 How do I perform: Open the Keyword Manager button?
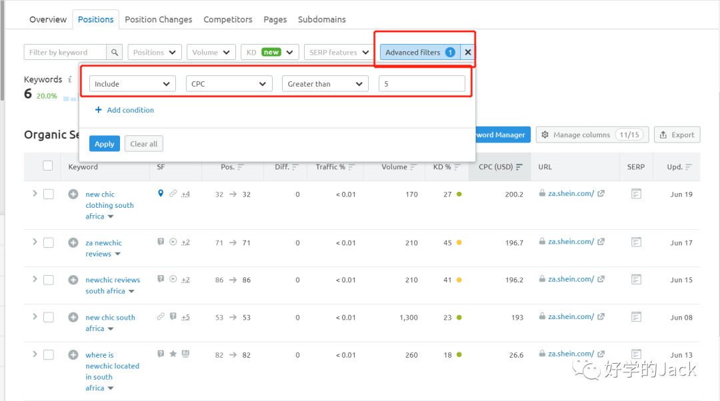coord(503,135)
